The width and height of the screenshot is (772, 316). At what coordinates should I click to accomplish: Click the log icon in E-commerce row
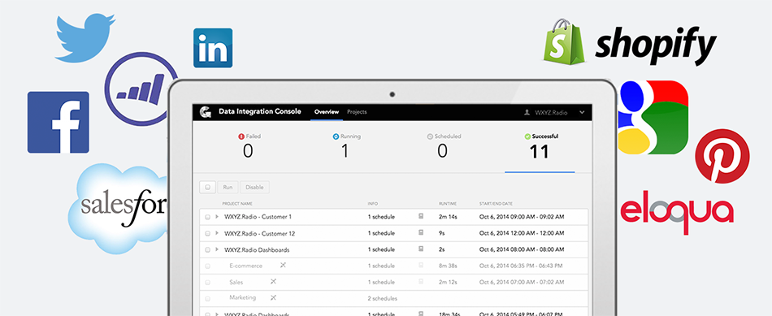[x=421, y=266]
